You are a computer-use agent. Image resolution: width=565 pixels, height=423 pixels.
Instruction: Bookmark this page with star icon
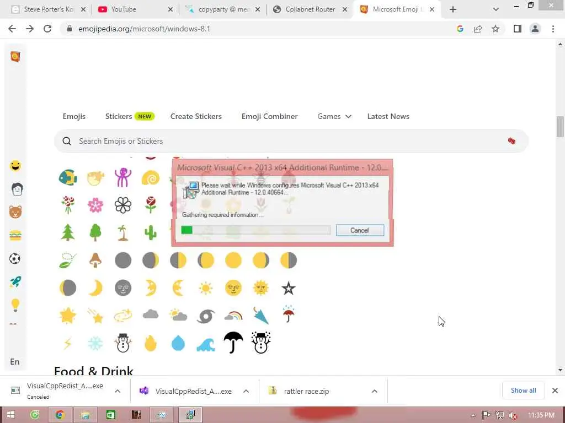pyautogui.click(x=495, y=29)
